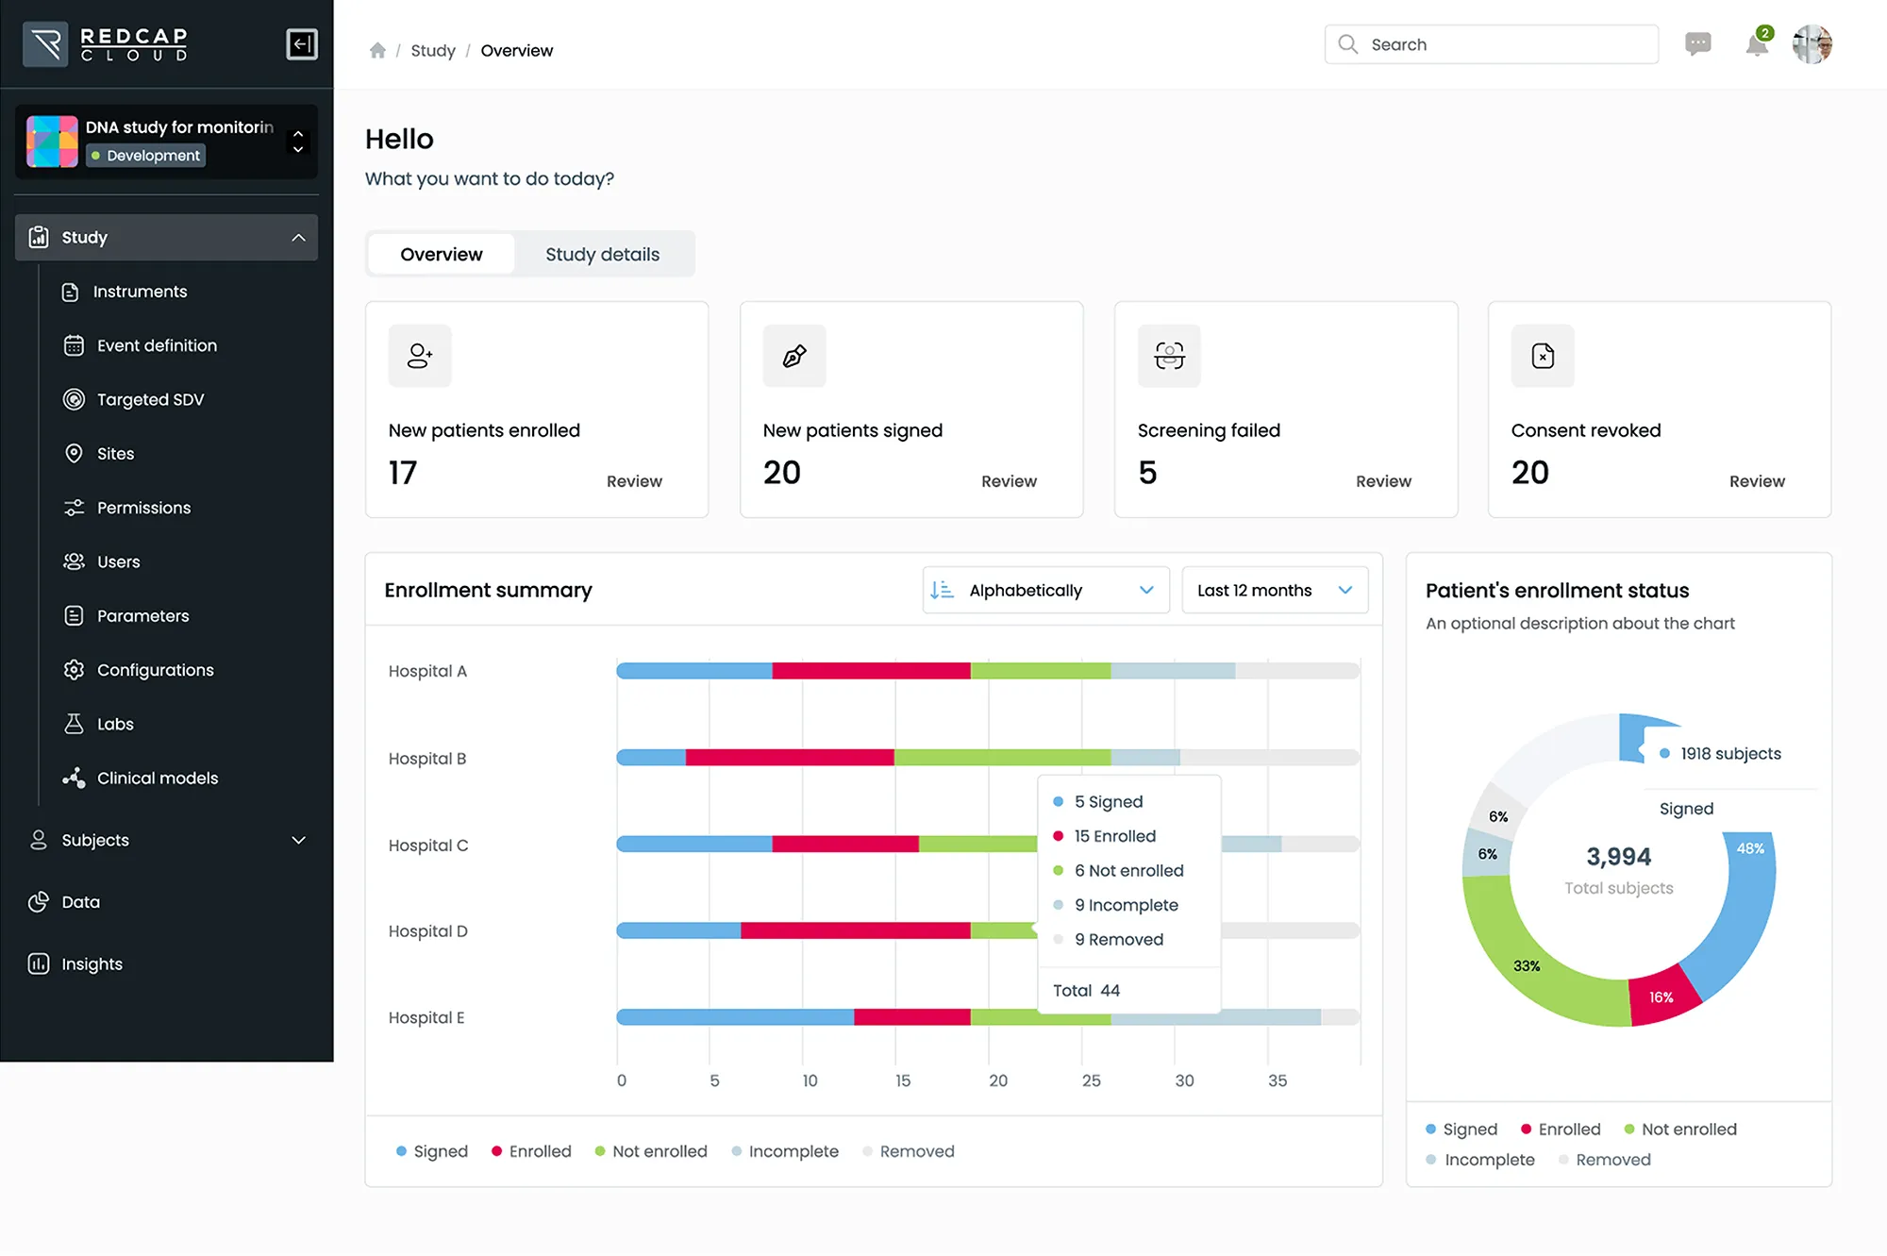Select the Clinical models item
Image resolution: width=1887 pixels, height=1256 pixels.
coord(157,778)
